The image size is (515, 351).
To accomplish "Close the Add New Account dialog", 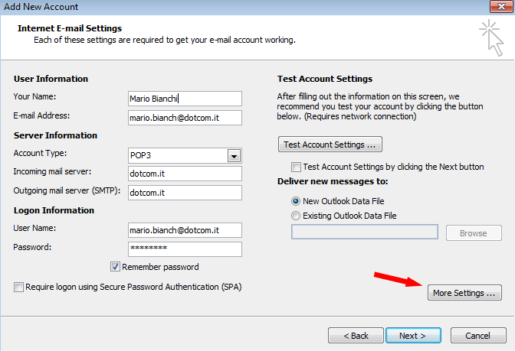I will [501, 6].
